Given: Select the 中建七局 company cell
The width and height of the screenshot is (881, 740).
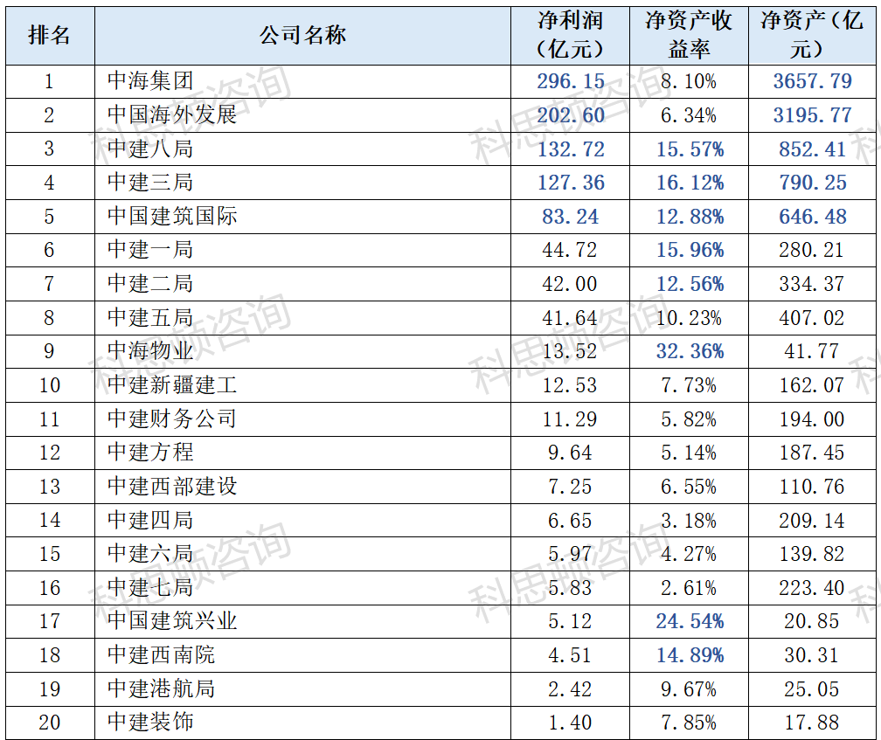Looking at the screenshot, I should tap(302, 588).
